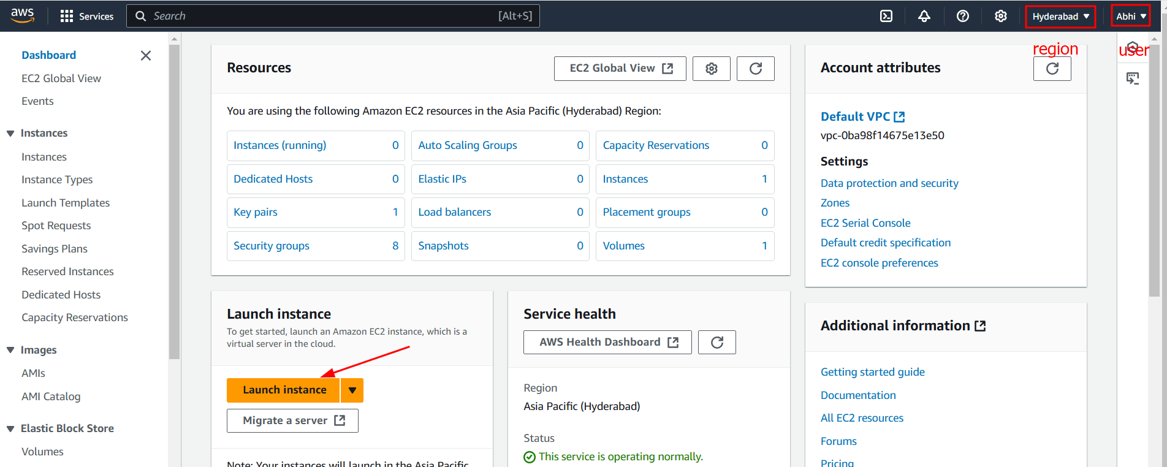Open Reserved Instances in sidebar
The image size is (1167, 467).
point(67,271)
